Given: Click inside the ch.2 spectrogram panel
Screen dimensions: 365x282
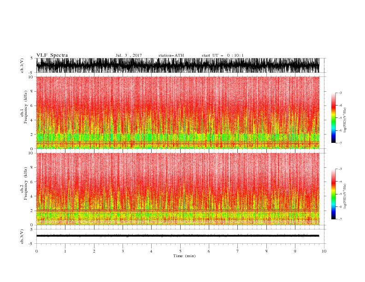Looking at the screenshot, I should tap(177, 189).
